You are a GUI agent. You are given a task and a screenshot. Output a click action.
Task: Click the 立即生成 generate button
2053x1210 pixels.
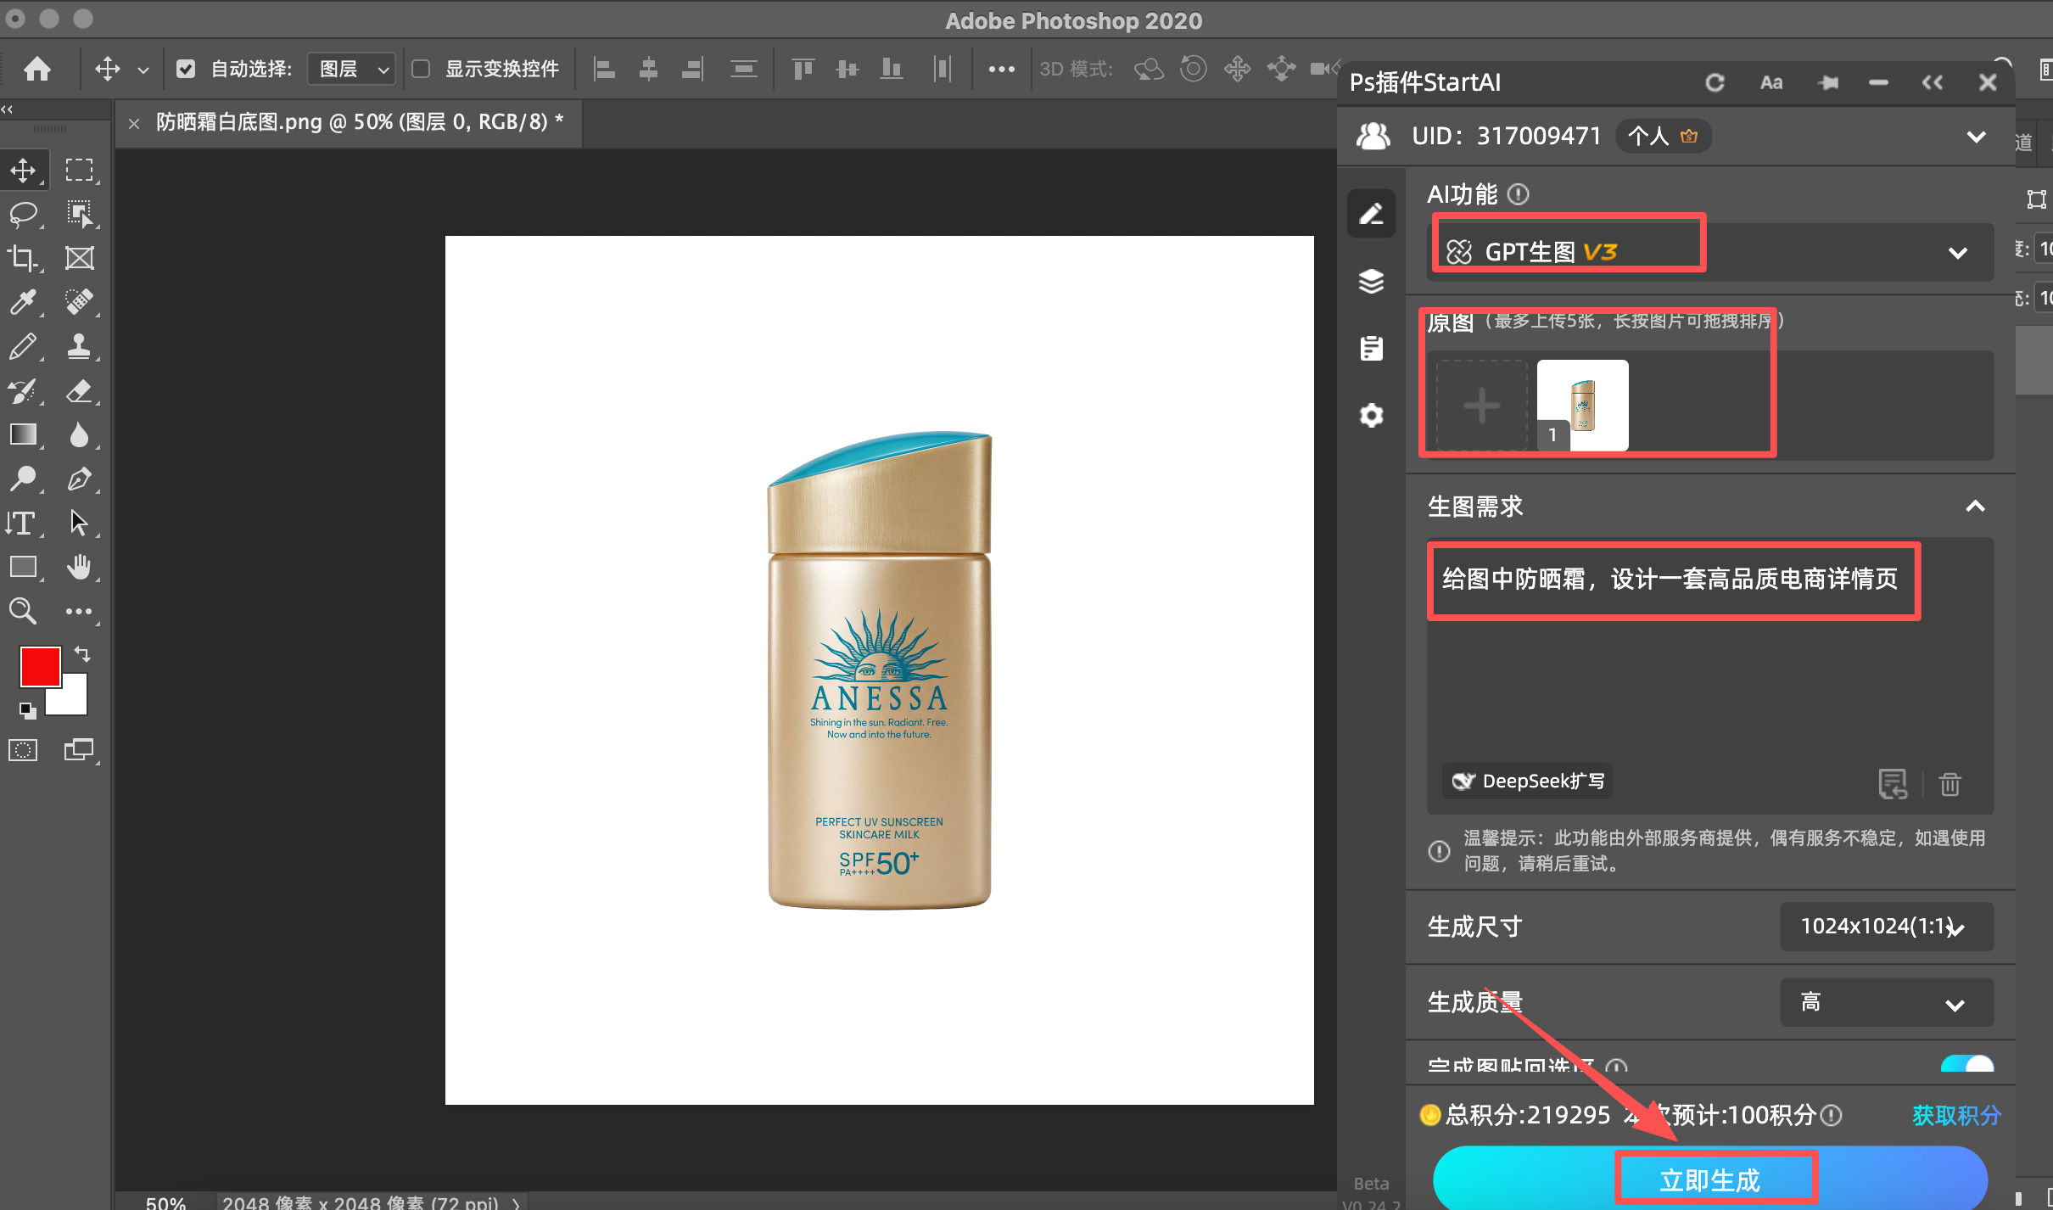[x=1710, y=1178]
